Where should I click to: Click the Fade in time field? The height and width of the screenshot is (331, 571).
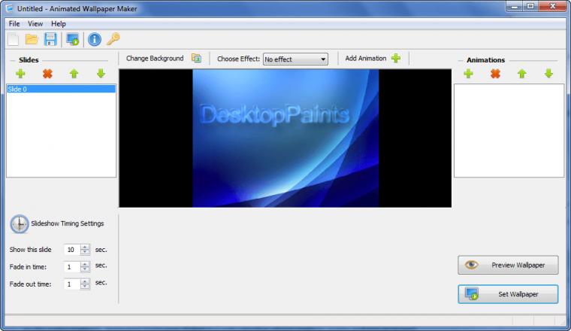71,267
